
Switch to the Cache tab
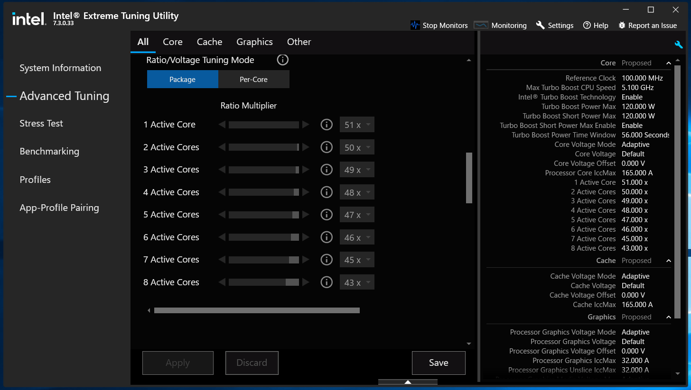click(x=210, y=42)
